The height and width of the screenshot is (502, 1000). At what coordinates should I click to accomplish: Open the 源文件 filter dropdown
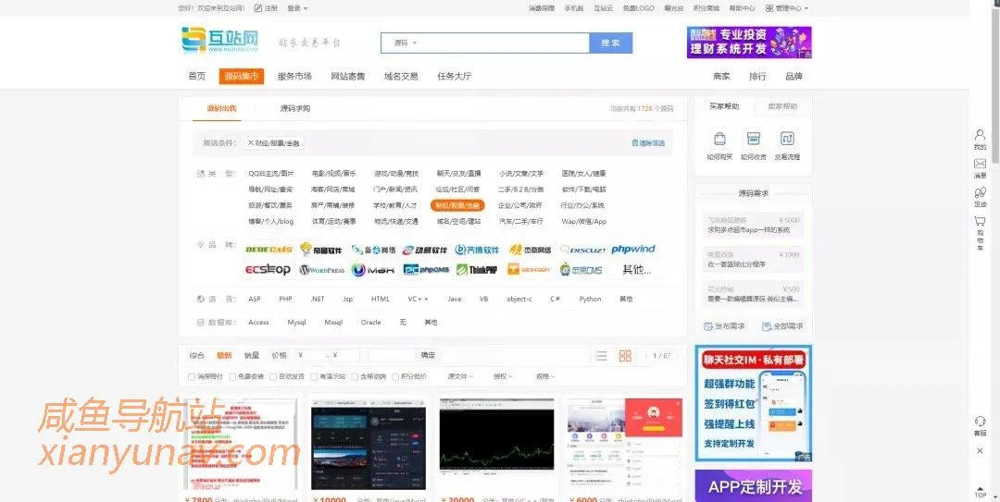pos(460,376)
